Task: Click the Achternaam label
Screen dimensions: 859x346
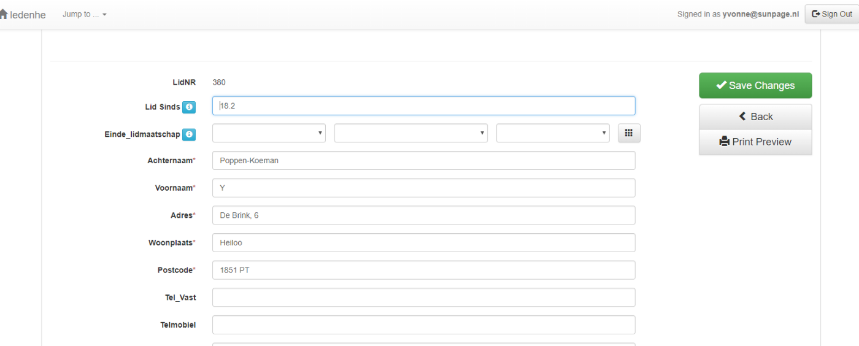Action: click(171, 161)
